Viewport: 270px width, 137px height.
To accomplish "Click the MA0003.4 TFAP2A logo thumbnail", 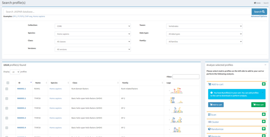I will click(176, 130).
